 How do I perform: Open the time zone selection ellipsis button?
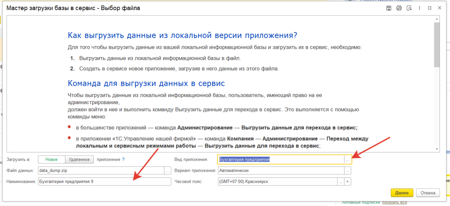[341, 181]
